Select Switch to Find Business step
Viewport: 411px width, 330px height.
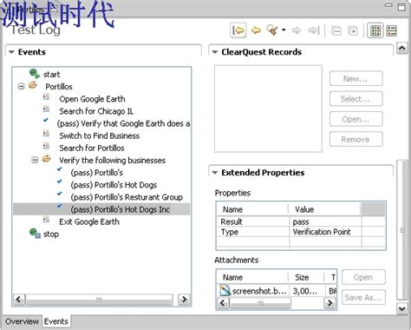[x=100, y=135]
